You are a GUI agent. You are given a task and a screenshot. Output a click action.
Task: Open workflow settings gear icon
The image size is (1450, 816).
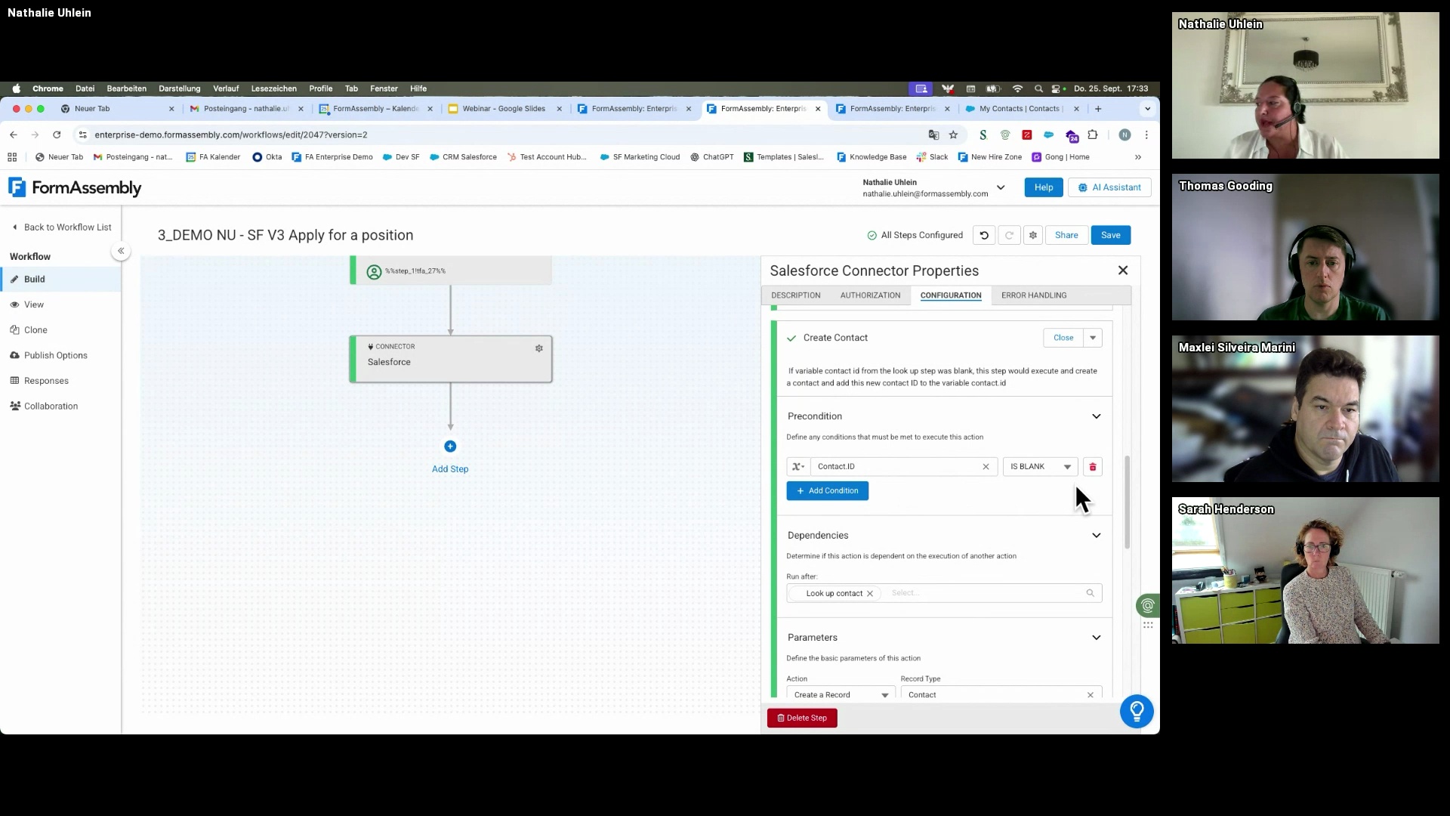pos(1032,235)
